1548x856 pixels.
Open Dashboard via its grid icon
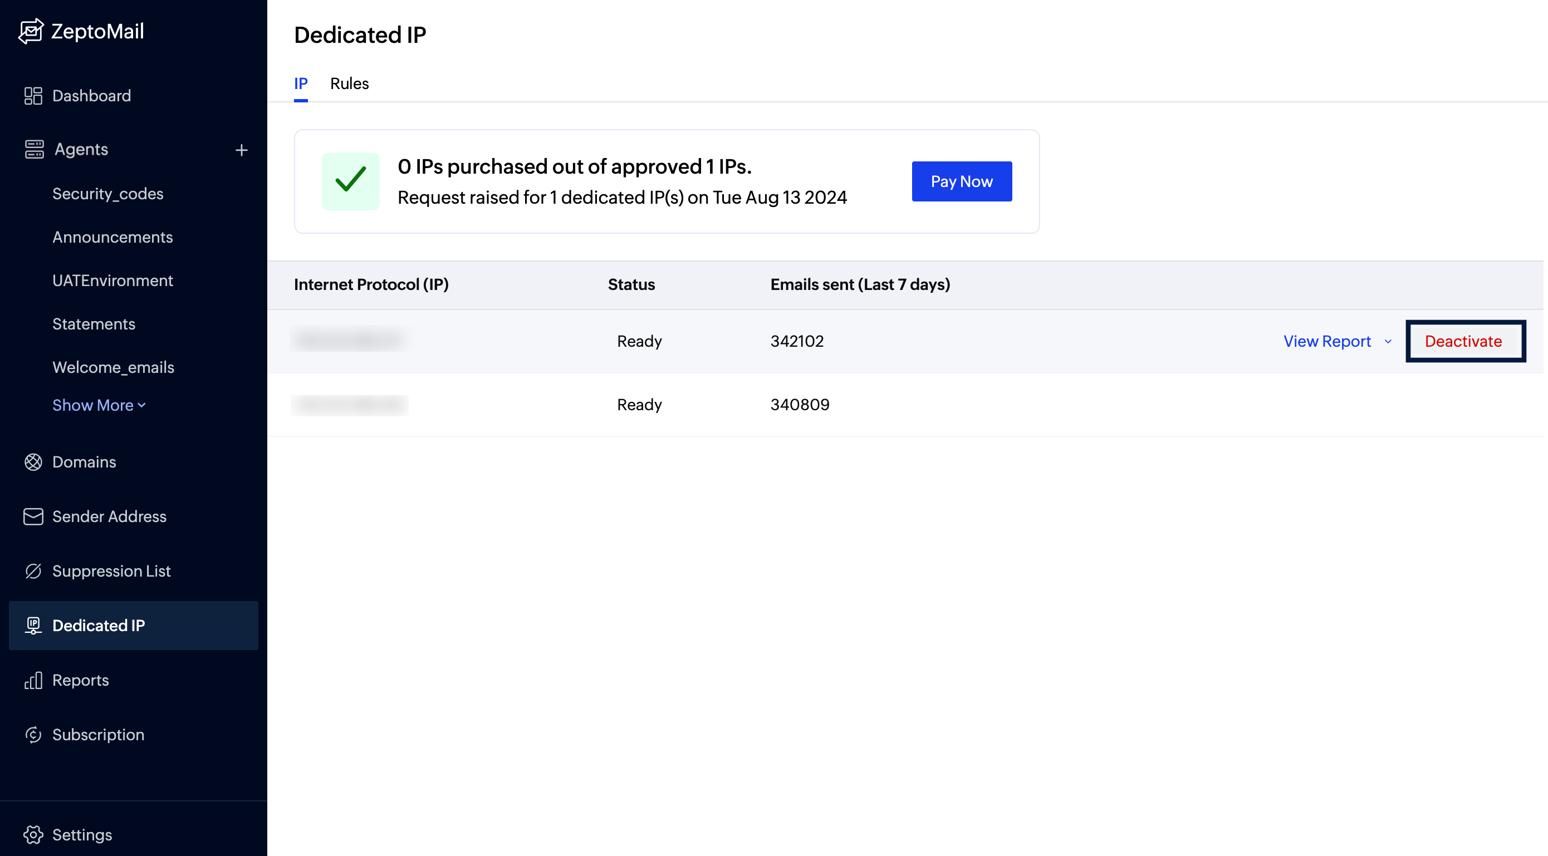33,96
